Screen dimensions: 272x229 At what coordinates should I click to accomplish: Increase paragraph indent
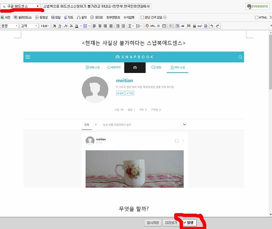point(118,26)
